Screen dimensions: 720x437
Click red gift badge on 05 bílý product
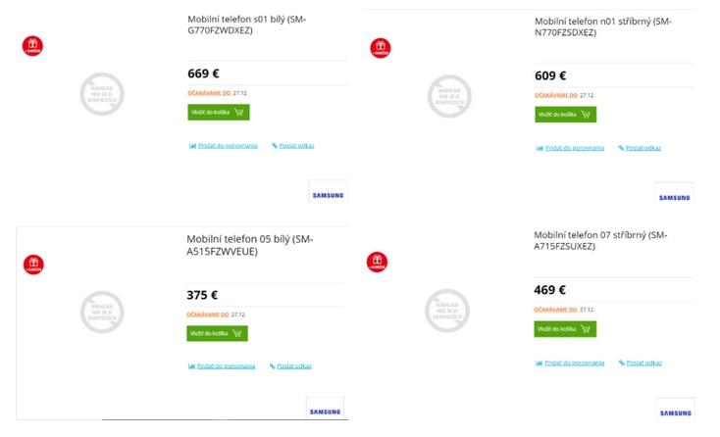coord(32,265)
